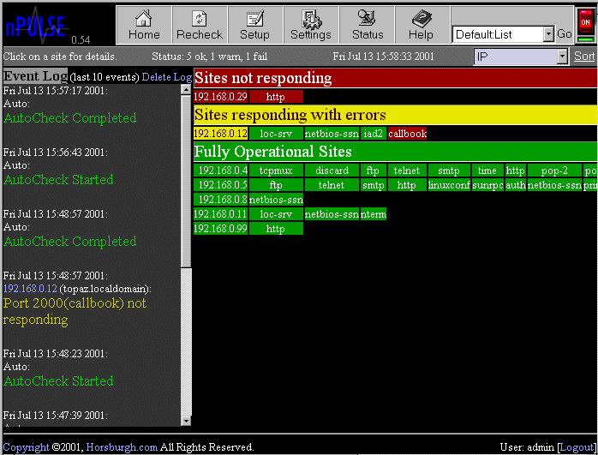Open the Help book button
The width and height of the screenshot is (598, 455).
click(422, 25)
